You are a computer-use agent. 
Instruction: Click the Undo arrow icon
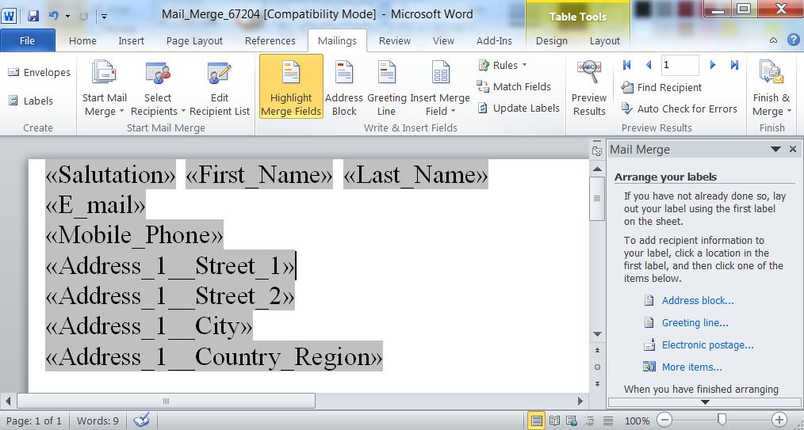coord(53,15)
